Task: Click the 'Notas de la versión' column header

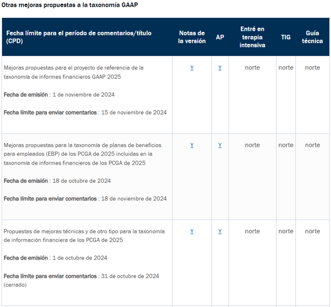Action: tap(192, 37)
